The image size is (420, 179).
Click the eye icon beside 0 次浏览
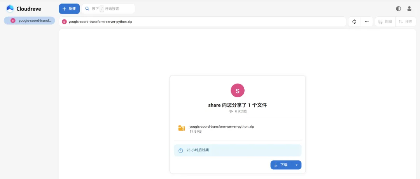click(231, 111)
